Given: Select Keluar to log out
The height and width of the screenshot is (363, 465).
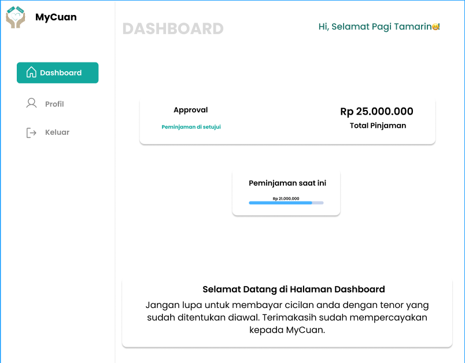Looking at the screenshot, I should point(56,132).
